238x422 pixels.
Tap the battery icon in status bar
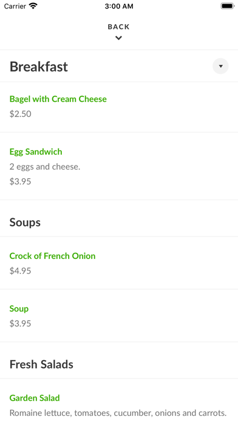[x=228, y=6]
